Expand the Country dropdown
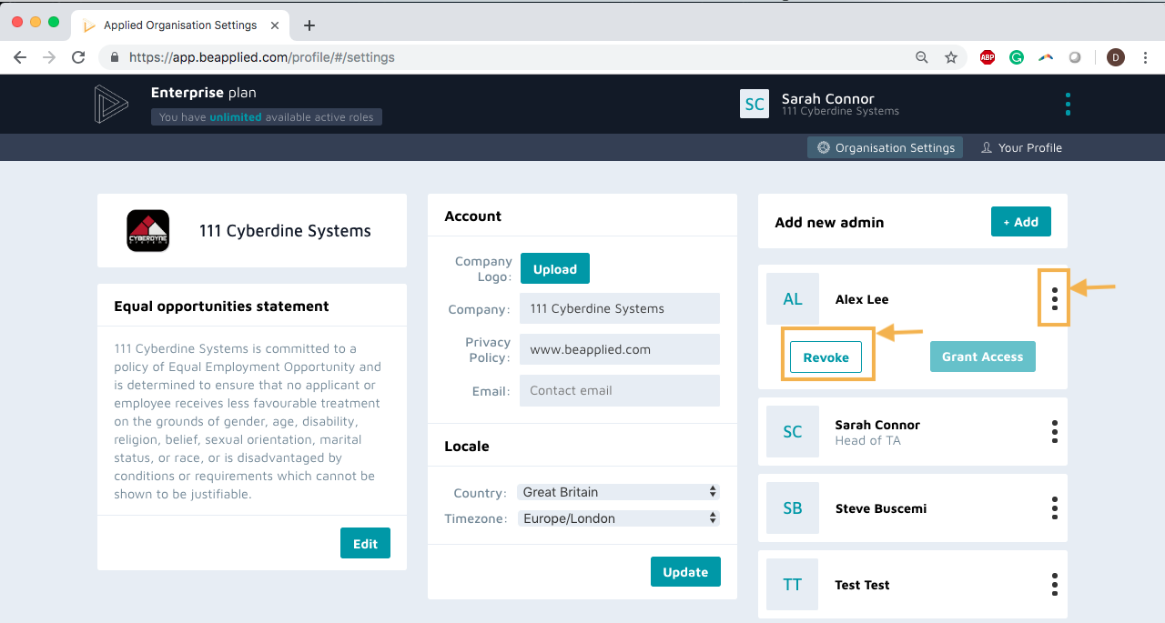The image size is (1165, 623). pos(619,492)
